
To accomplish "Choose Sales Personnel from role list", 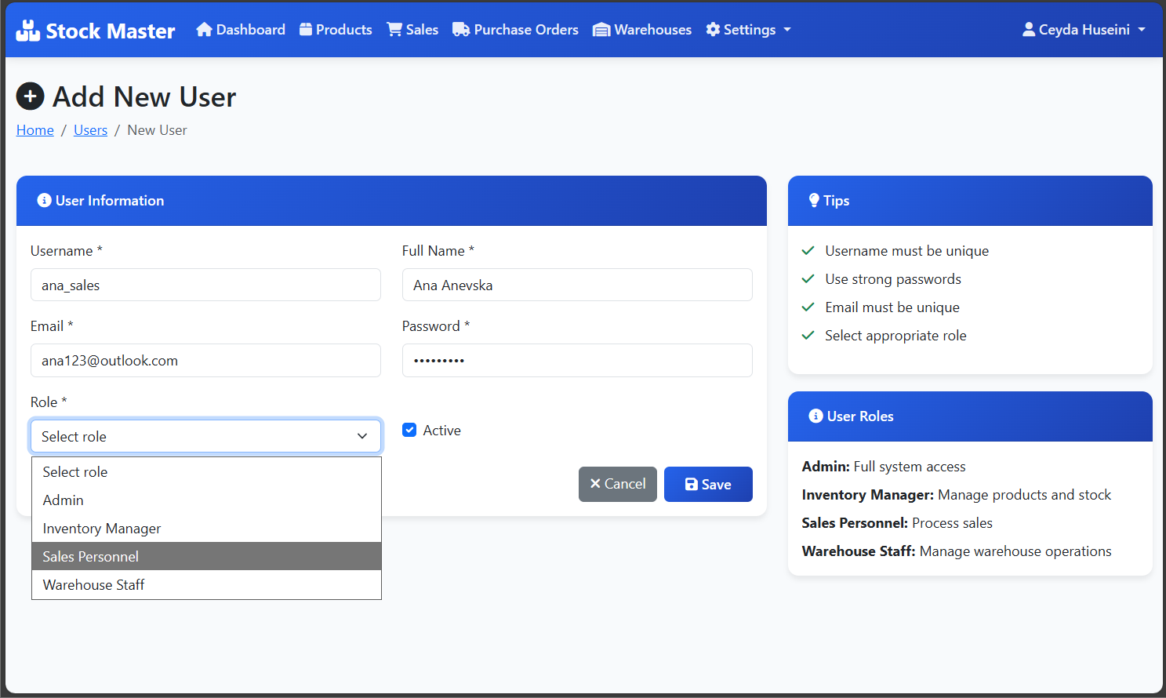I will [205, 556].
